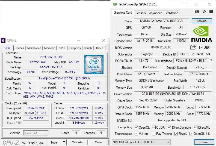Click the Close button in CPU-Z
216x146 pixels.
point(98,142)
